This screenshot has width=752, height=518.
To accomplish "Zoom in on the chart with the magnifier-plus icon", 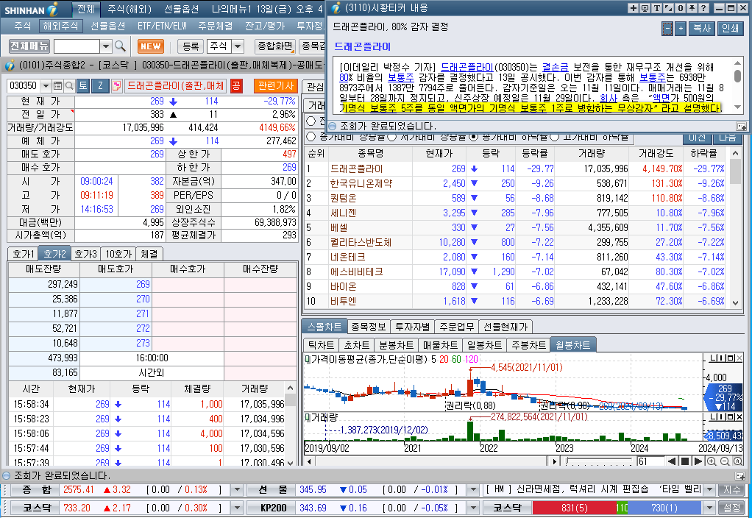I will pyautogui.click(x=712, y=461).
